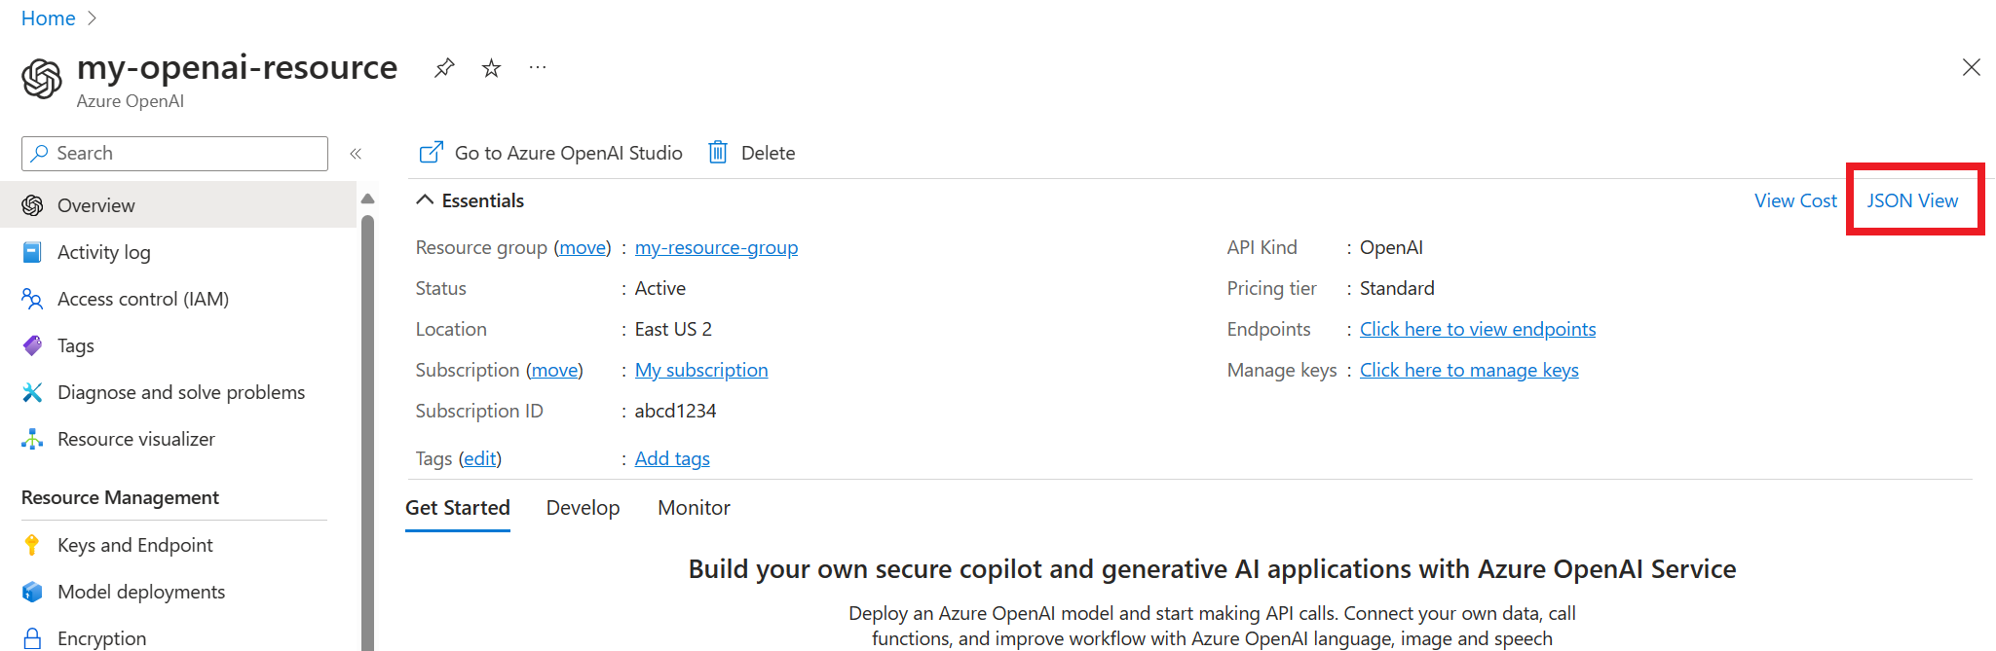
Task: Click here to manage keys link
Action: [x=1468, y=370]
